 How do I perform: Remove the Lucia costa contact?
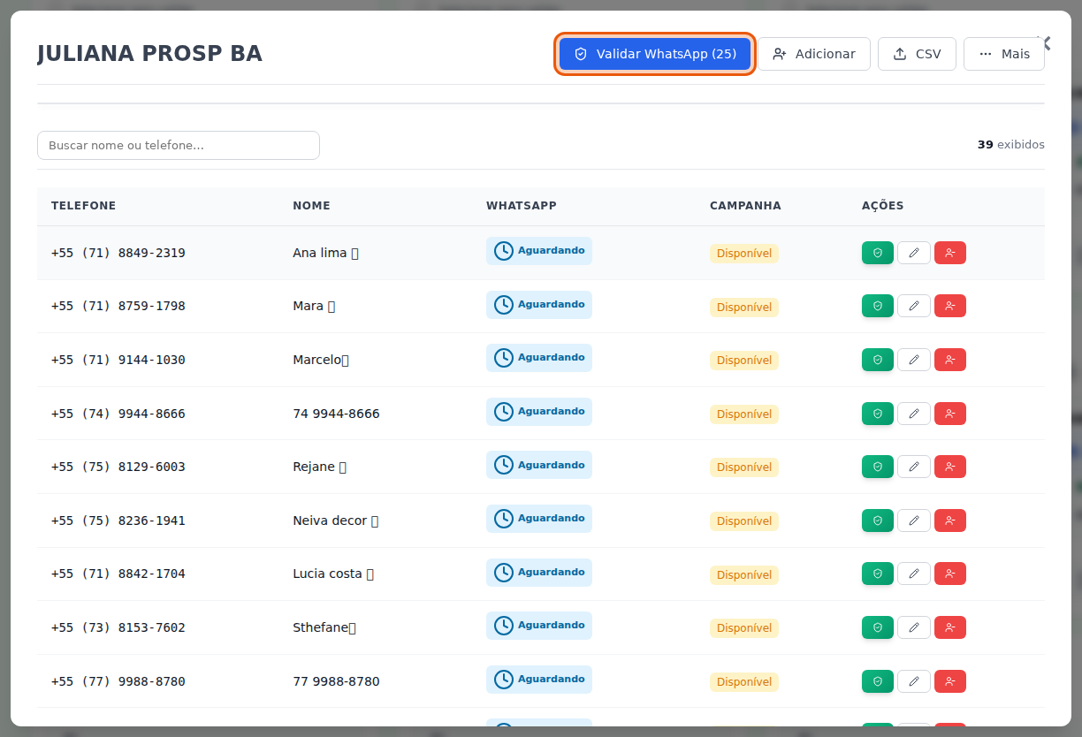[950, 574]
